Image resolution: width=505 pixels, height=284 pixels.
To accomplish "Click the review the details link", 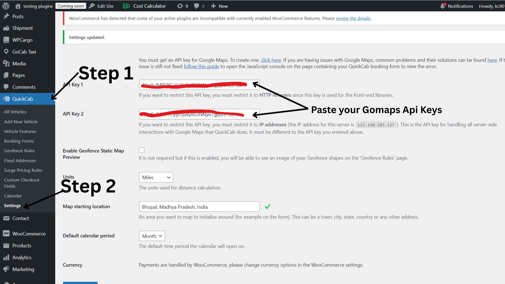I will (x=353, y=18).
